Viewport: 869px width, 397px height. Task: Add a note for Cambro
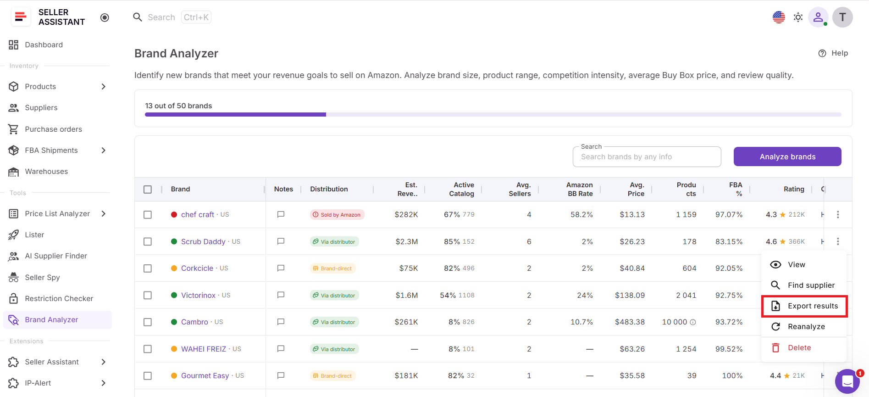(281, 322)
